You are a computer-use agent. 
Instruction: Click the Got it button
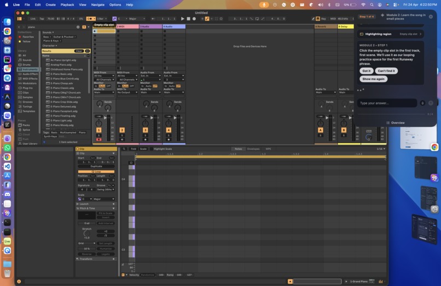[x=366, y=71]
